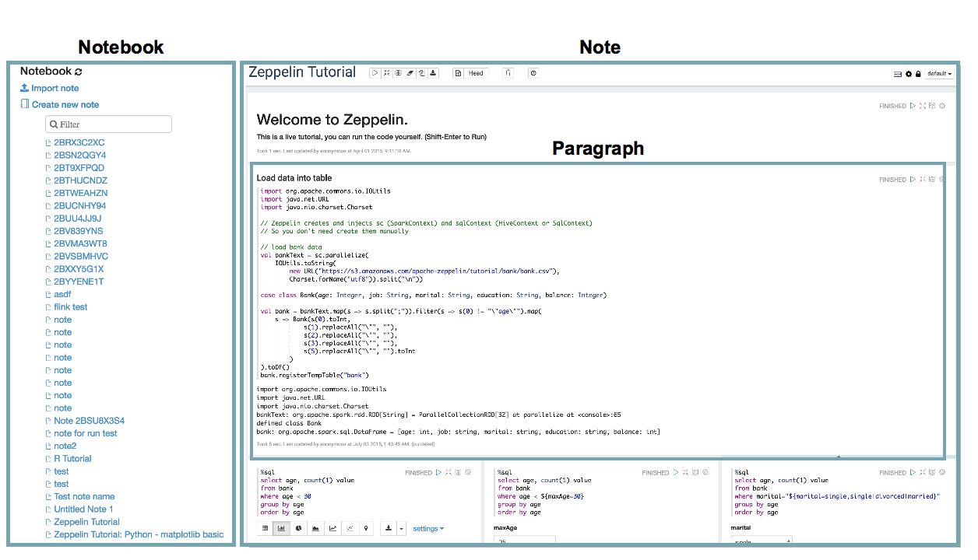Screen dimensions: 978x560
Task: Click the notebook Filter search field
Action: pos(109,124)
